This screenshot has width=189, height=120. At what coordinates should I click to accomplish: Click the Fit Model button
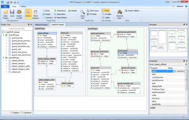point(92,14)
